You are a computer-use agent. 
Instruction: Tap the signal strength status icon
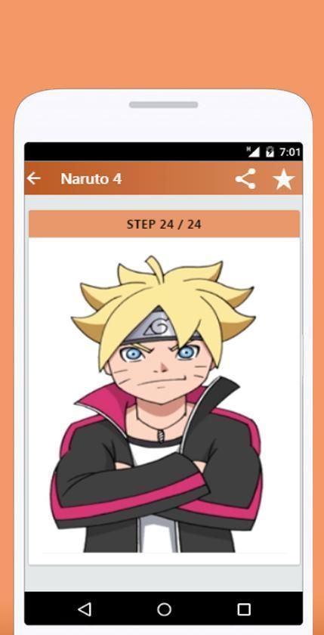253,152
